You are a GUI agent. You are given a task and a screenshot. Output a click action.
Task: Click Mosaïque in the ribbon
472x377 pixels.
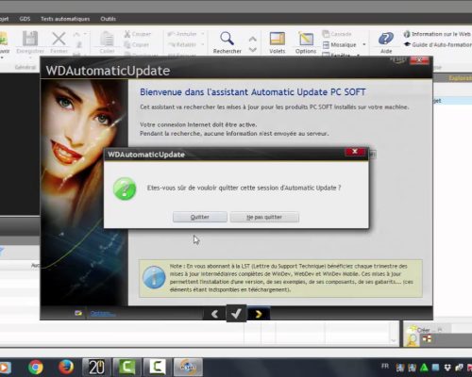tap(340, 45)
